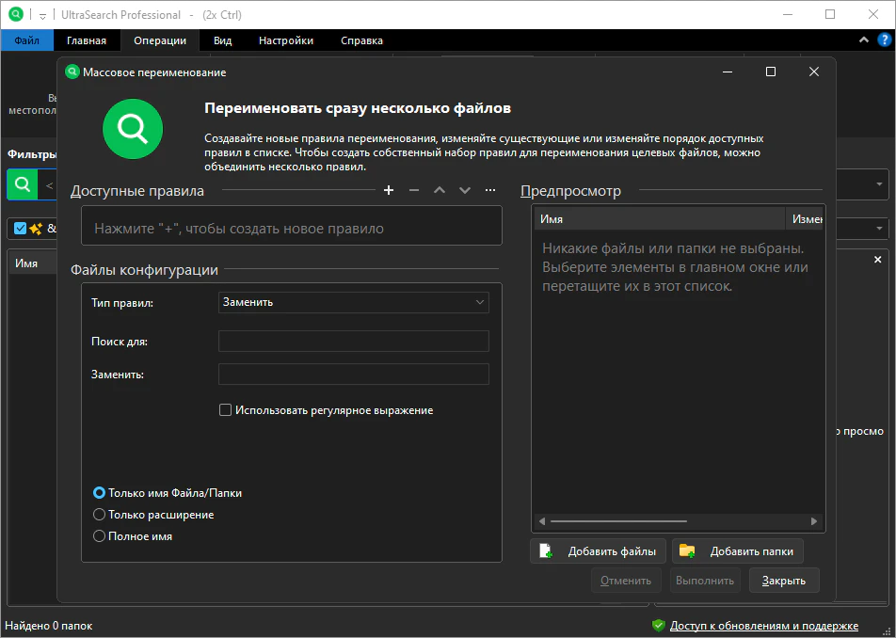Choose 'Только имя Файла/Папки' radio option

click(100, 493)
